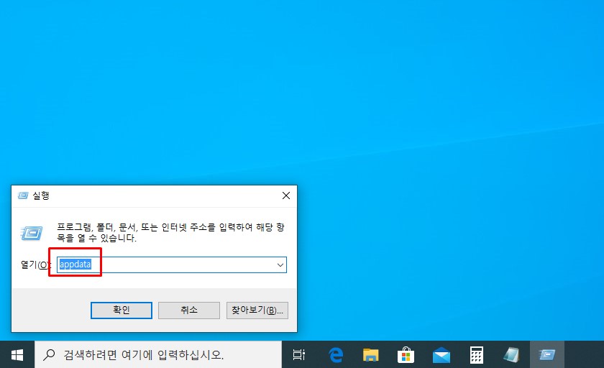Open Microsoft Store from the taskbar
The height and width of the screenshot is (368, 604).
tap(406, 354)
